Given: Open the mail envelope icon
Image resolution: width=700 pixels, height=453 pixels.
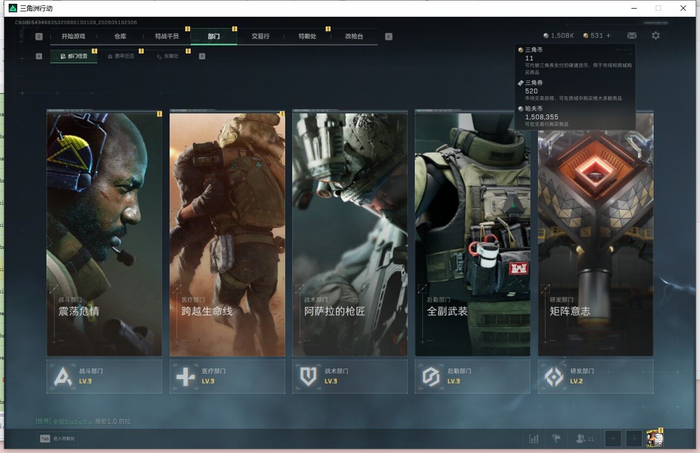Looking at the screenshot, I should tap(631, 36).
